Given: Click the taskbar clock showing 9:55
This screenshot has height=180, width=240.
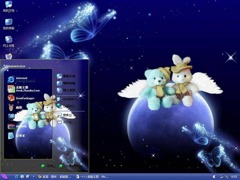Looking at the screenshot, I should coord(234,177).
